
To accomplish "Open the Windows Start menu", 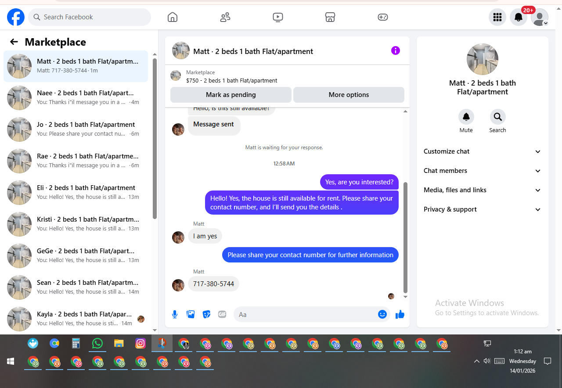I will 11,361.
